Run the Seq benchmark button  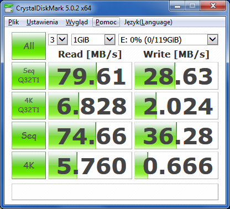point(29,135)
